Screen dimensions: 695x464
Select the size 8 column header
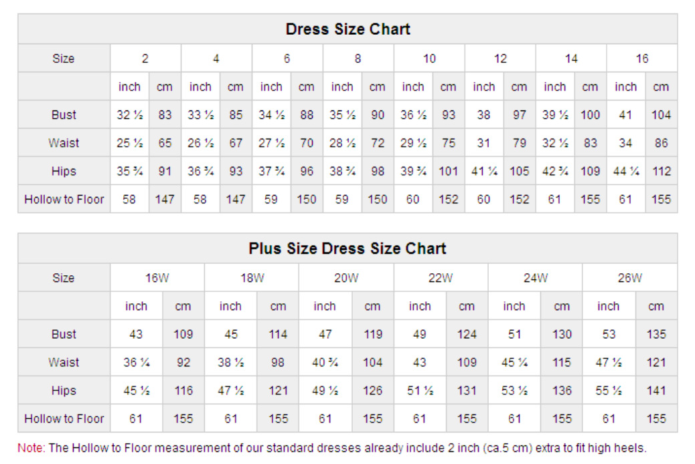358,58
